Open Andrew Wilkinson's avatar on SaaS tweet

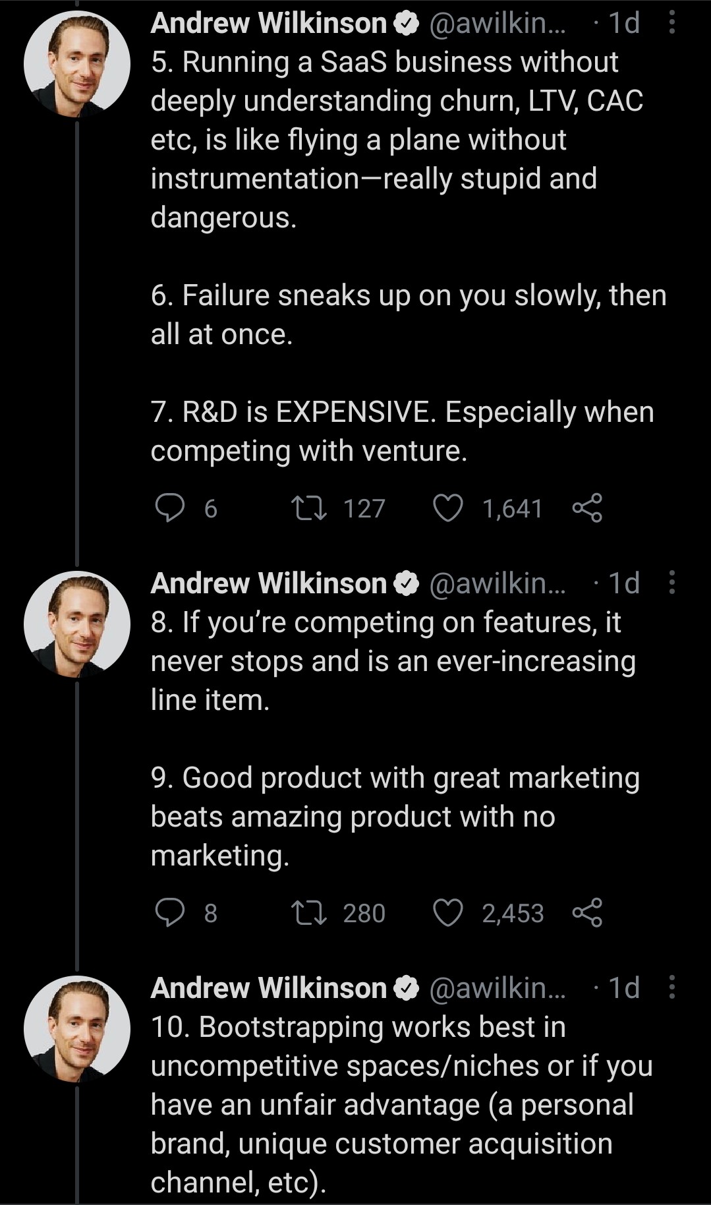77,64
